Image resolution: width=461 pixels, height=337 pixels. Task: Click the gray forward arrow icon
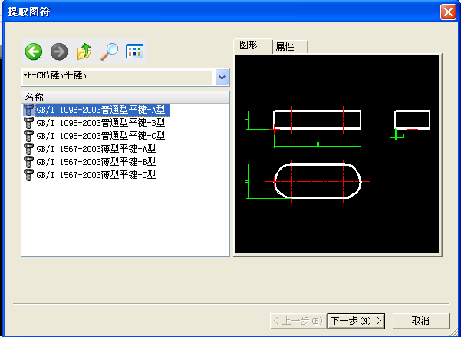[x=58, y=51]
